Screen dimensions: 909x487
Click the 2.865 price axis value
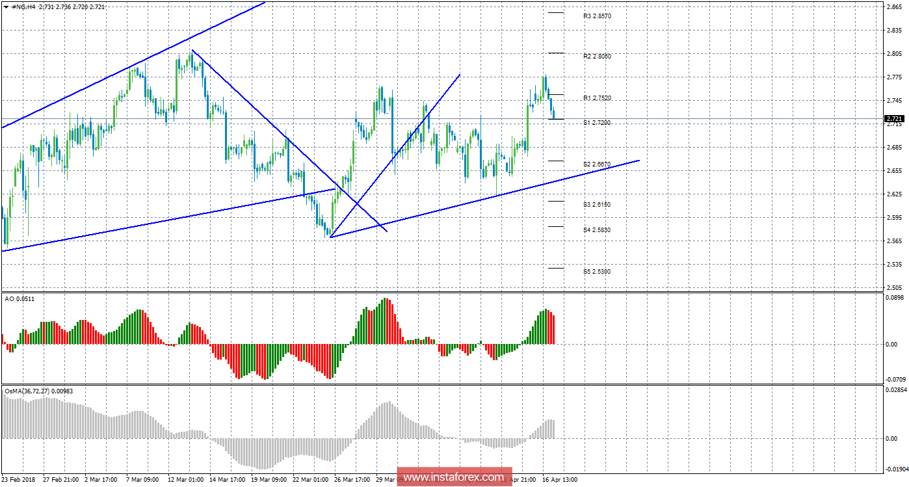pyautogui.click(x=894, y=7)
